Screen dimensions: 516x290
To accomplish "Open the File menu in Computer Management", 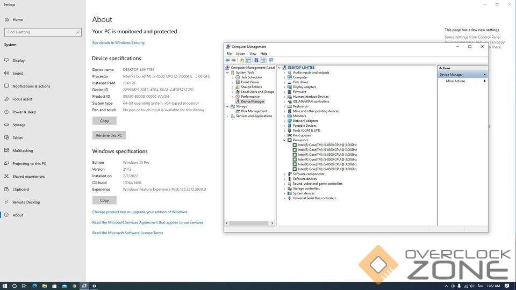I will tap(229, 54).
